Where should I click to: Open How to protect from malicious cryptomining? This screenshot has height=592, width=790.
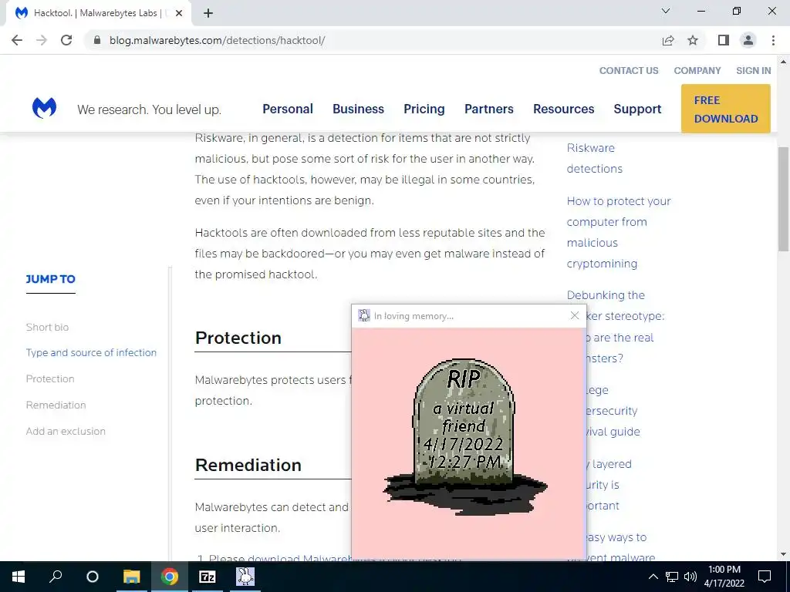point(619,232)
